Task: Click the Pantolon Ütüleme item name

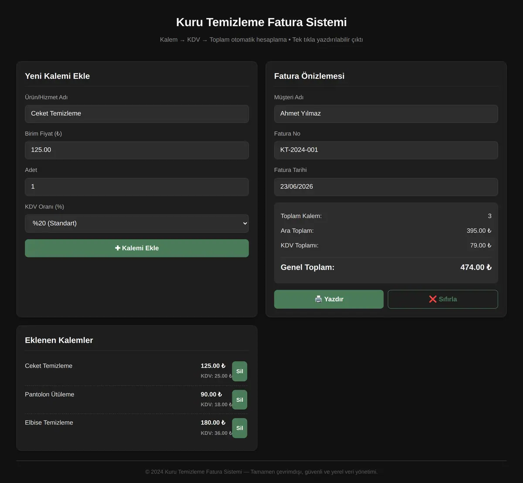Action: click(x=50, y=395)
